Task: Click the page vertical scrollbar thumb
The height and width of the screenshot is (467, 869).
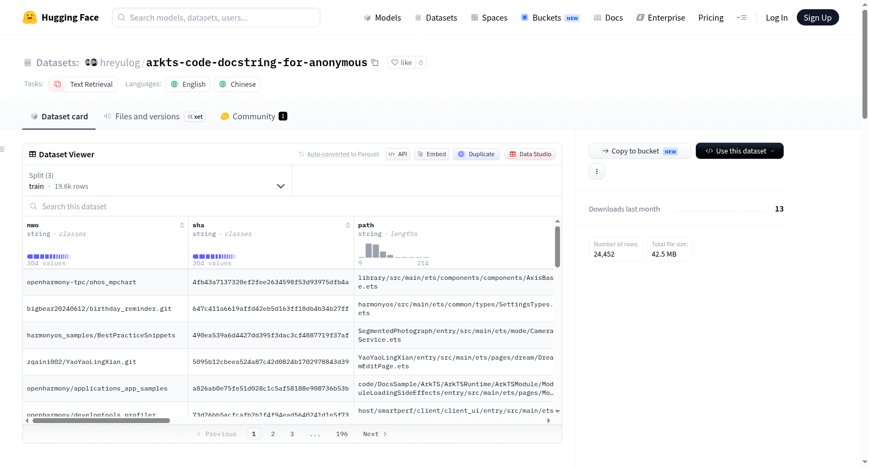Action: click(865, 63)
